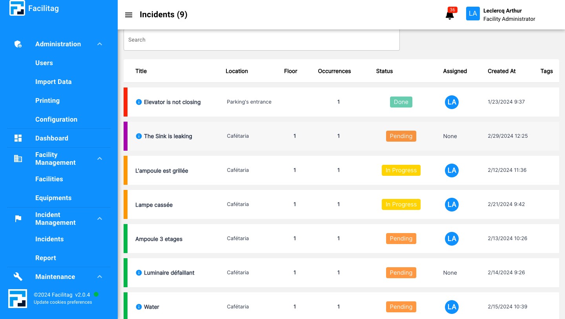Collapse the Incident Management chevron
Screen dimensions: 565x319
tap(100, 219)
